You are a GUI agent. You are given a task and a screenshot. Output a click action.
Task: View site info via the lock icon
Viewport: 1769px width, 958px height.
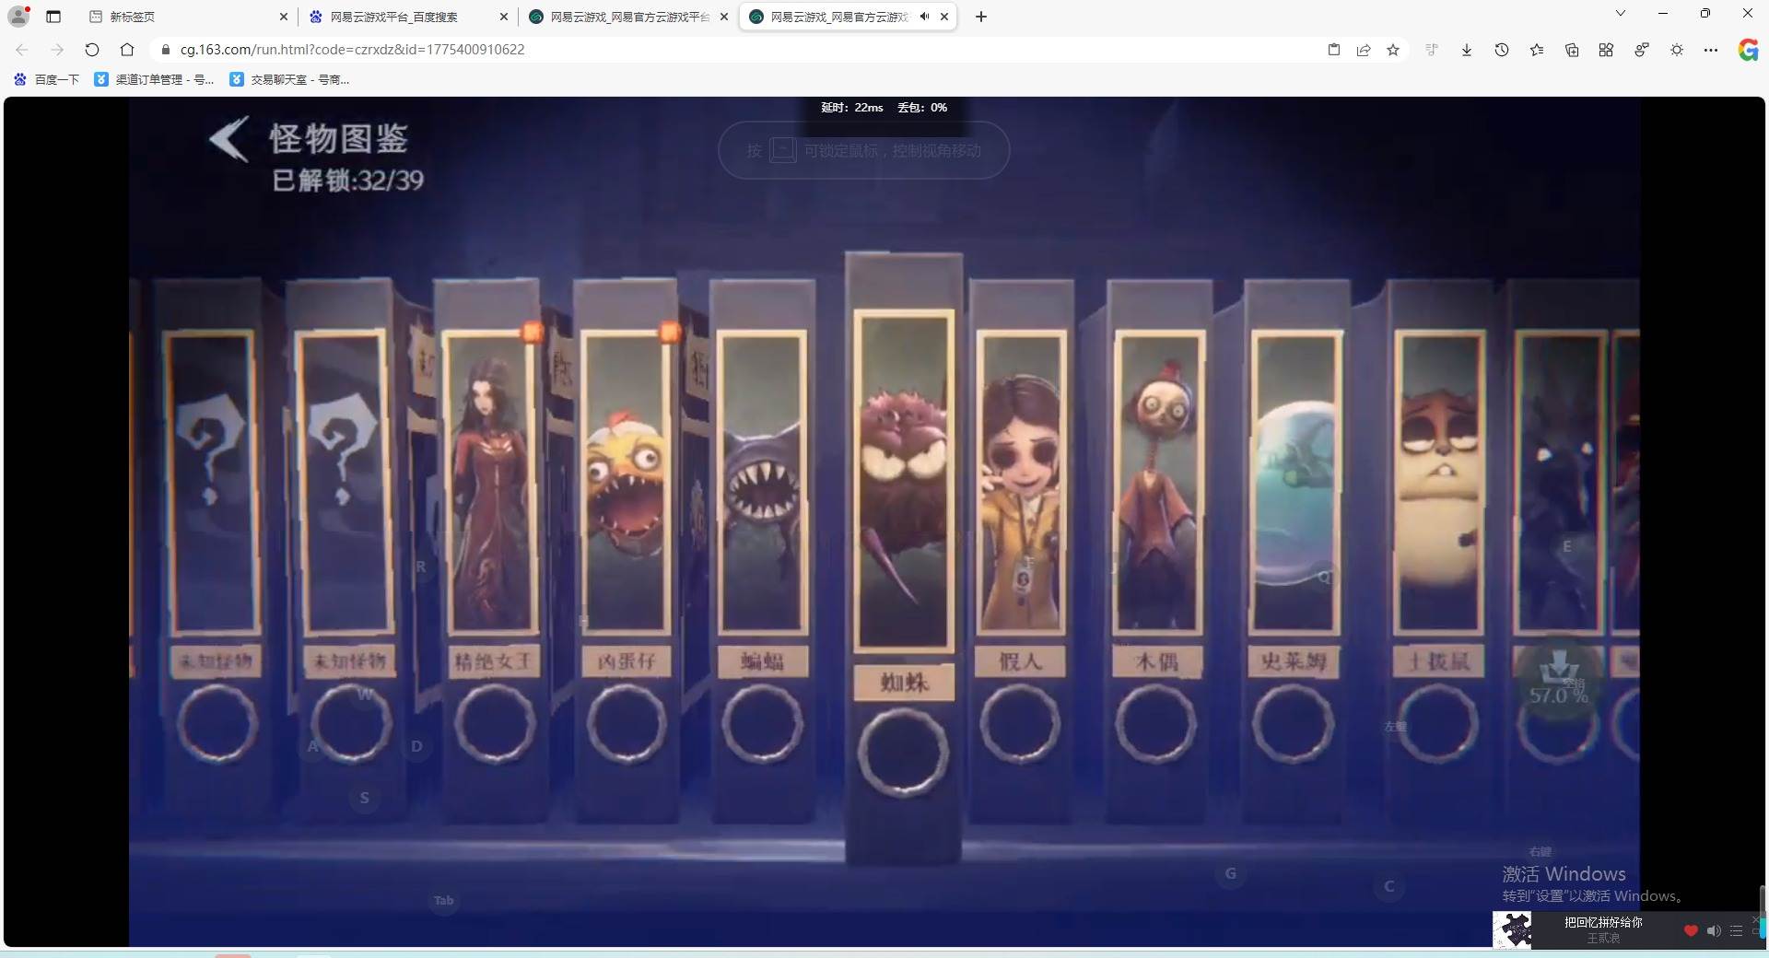pyautogui.click(x=166, y=50)
